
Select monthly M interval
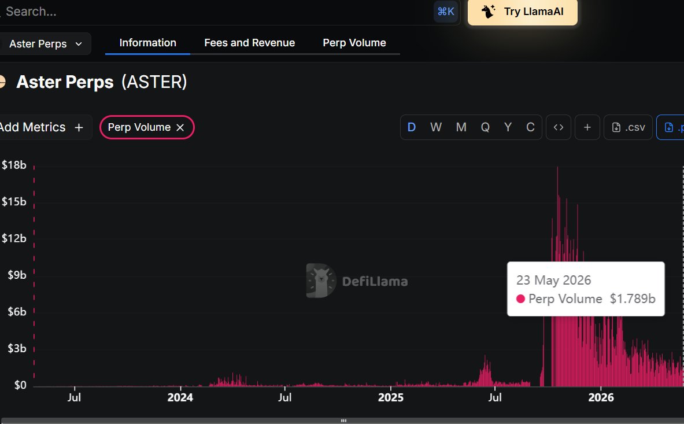click(x=461, y=127)
